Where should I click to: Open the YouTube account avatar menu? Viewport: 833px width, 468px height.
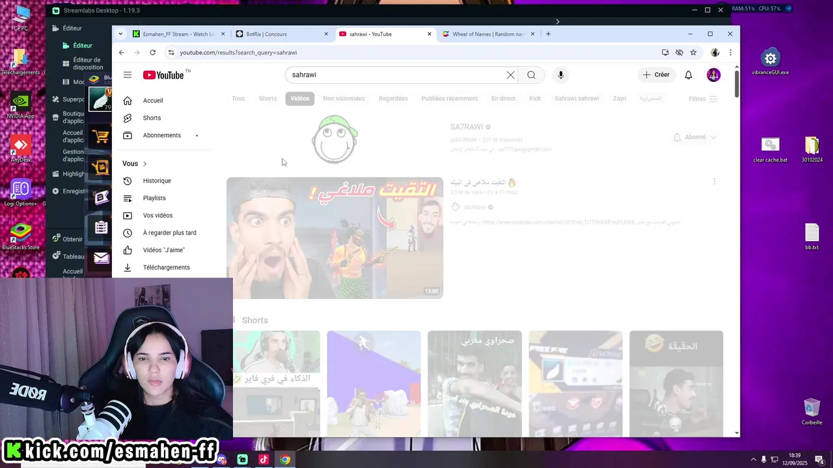(714, 75)
